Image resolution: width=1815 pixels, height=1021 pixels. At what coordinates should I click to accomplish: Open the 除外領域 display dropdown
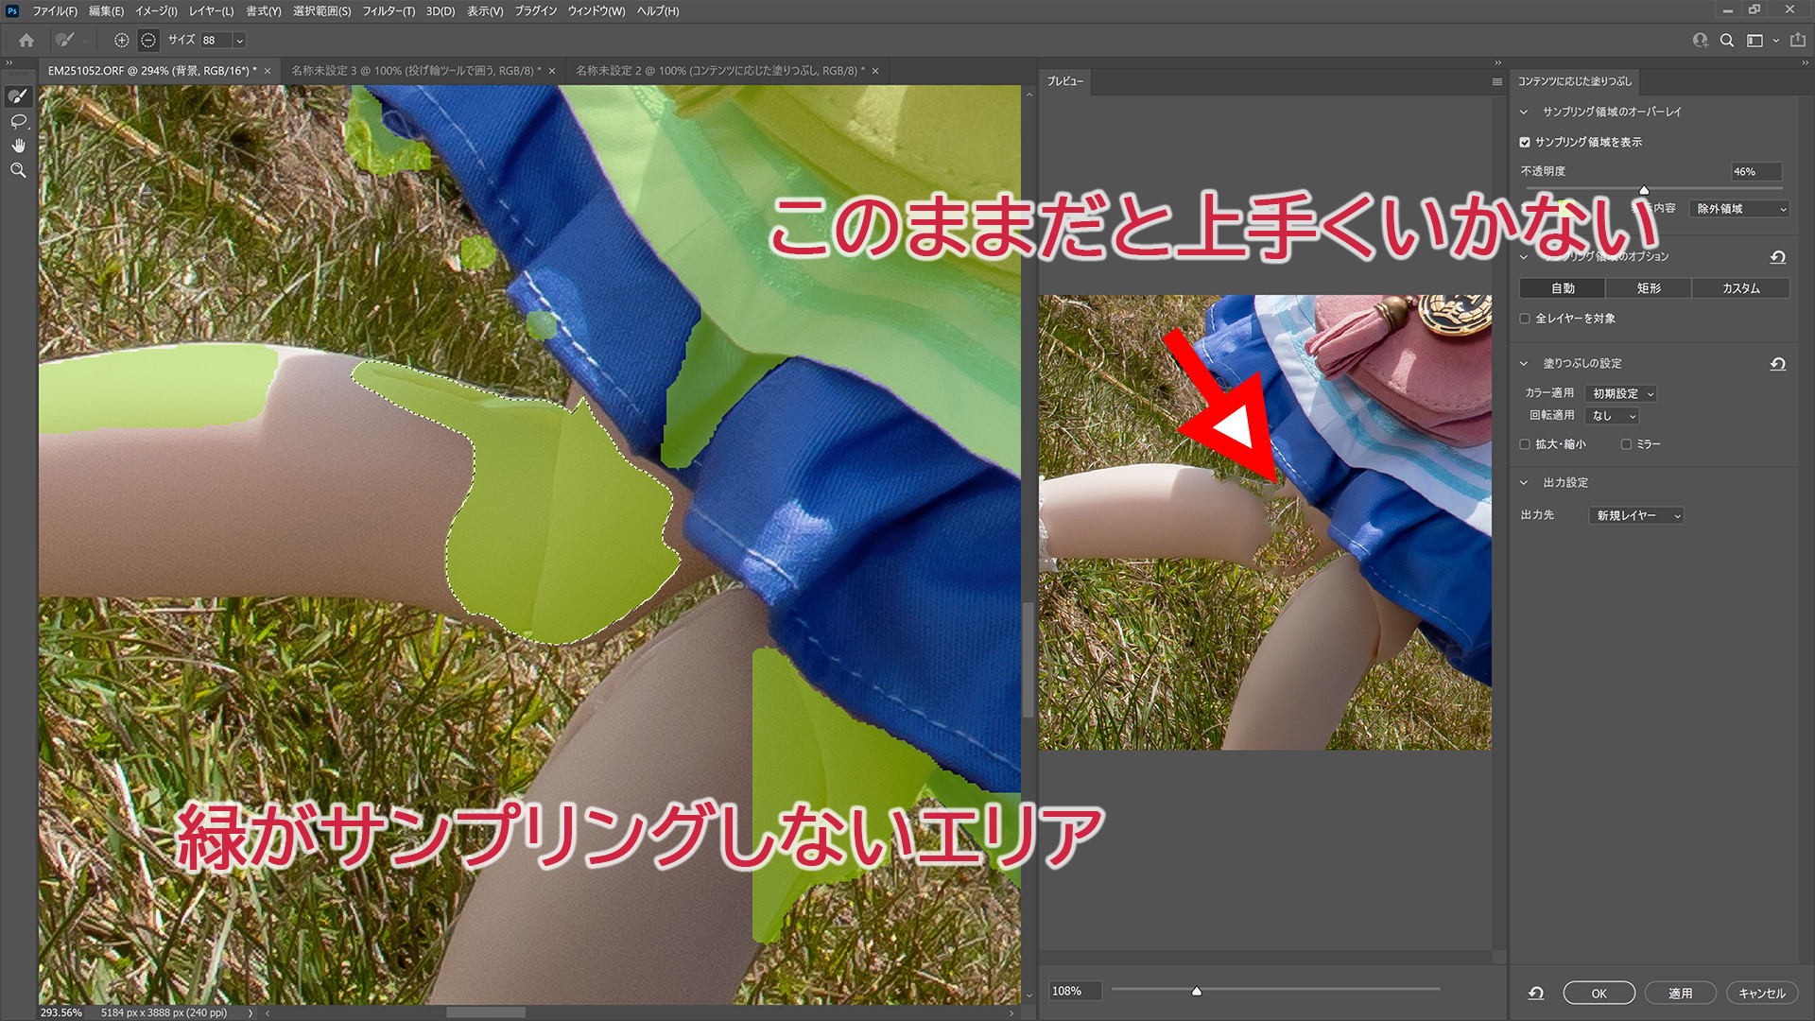click(x=1739, y=209)
